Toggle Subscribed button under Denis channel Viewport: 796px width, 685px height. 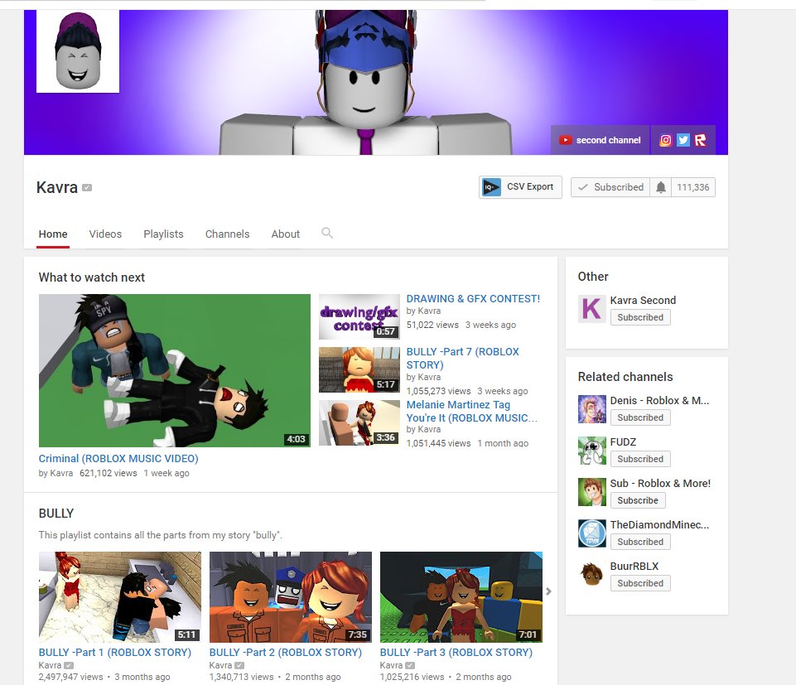coord(640,417)
